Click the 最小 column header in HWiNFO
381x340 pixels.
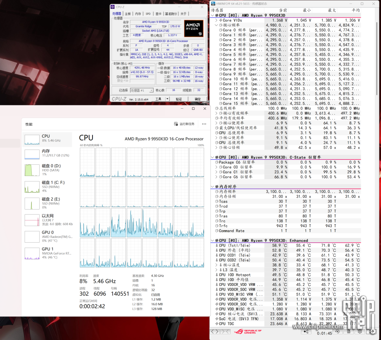click(x=300, y=10)
